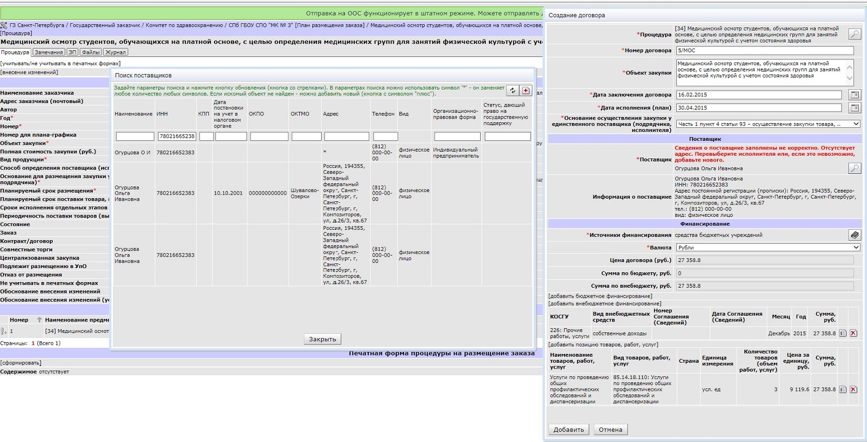Focus the Телефон search filter field
The image size is (867, 442).
click(x=385, y=136)
